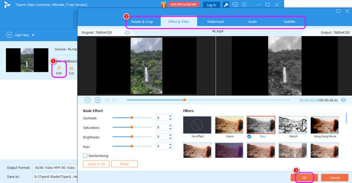Click the Brightness slider handle
Viewport: 352px width, 183px height.
(x=132, y=136)
